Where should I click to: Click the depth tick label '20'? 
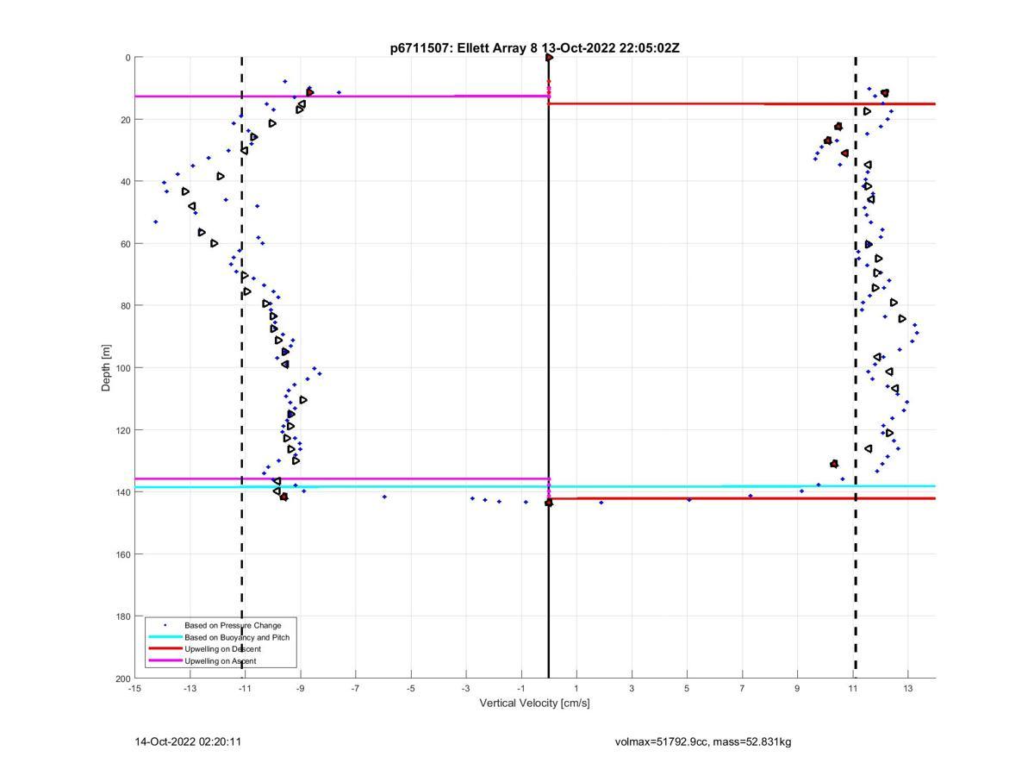[x=125, y=120]
